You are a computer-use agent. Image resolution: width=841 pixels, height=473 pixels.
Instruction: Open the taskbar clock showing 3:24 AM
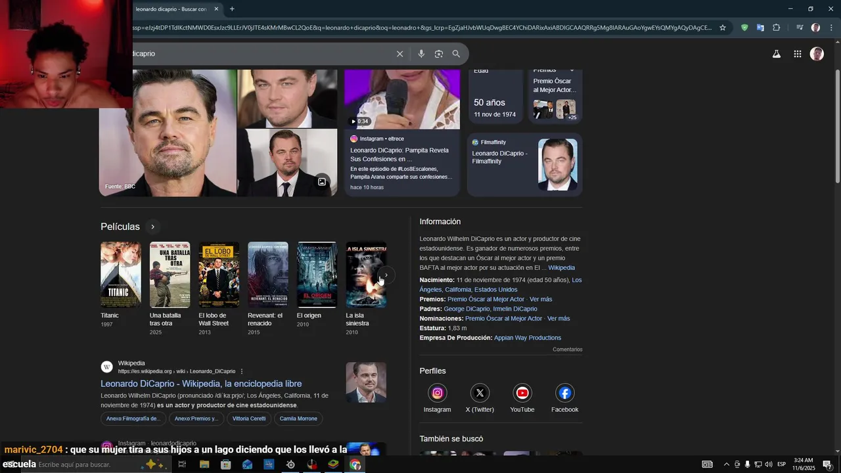pos(804,464)
